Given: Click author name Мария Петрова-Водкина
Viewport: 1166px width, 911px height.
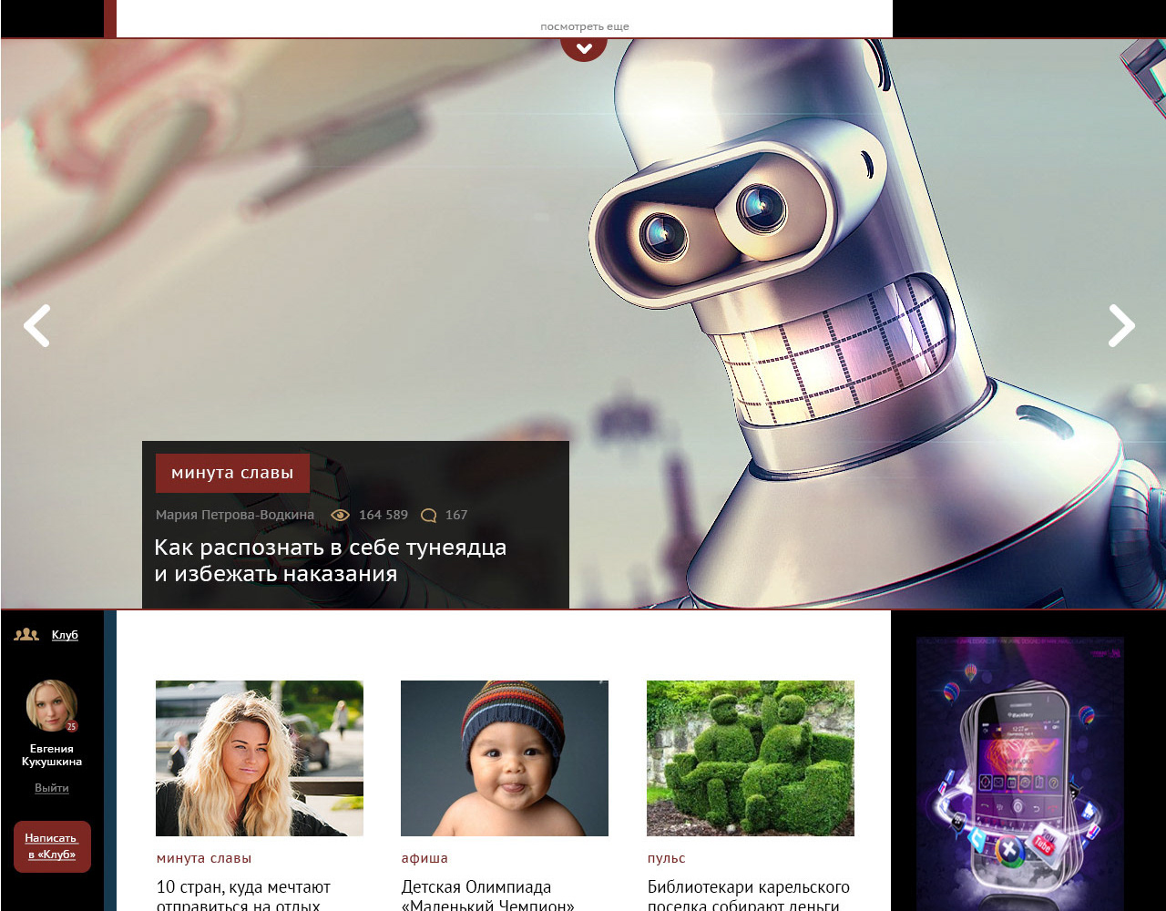Looking at the screenshot, I should tap(235, 515).
